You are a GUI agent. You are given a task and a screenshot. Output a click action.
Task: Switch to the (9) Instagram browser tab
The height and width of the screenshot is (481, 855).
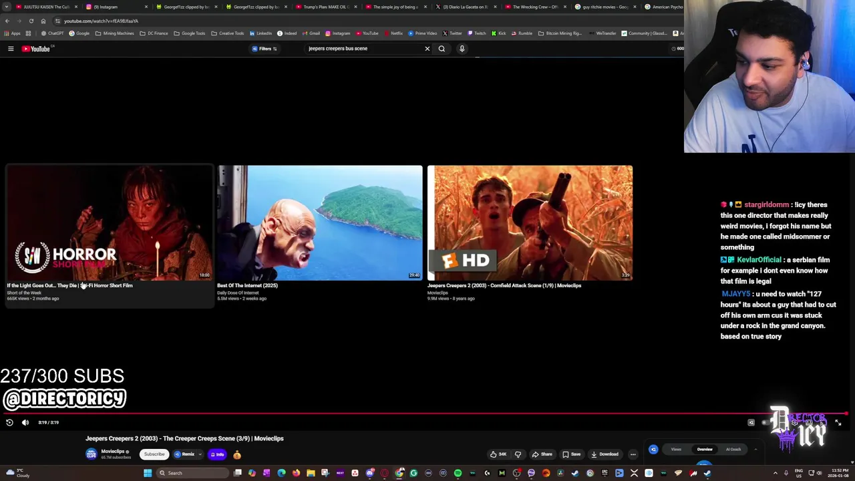tap(114, 7)
